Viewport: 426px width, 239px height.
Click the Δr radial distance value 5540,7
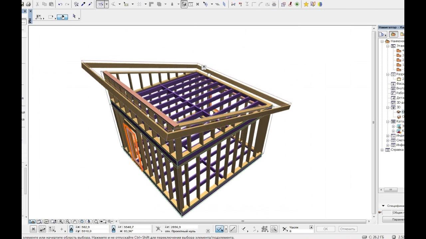[128, 227]
